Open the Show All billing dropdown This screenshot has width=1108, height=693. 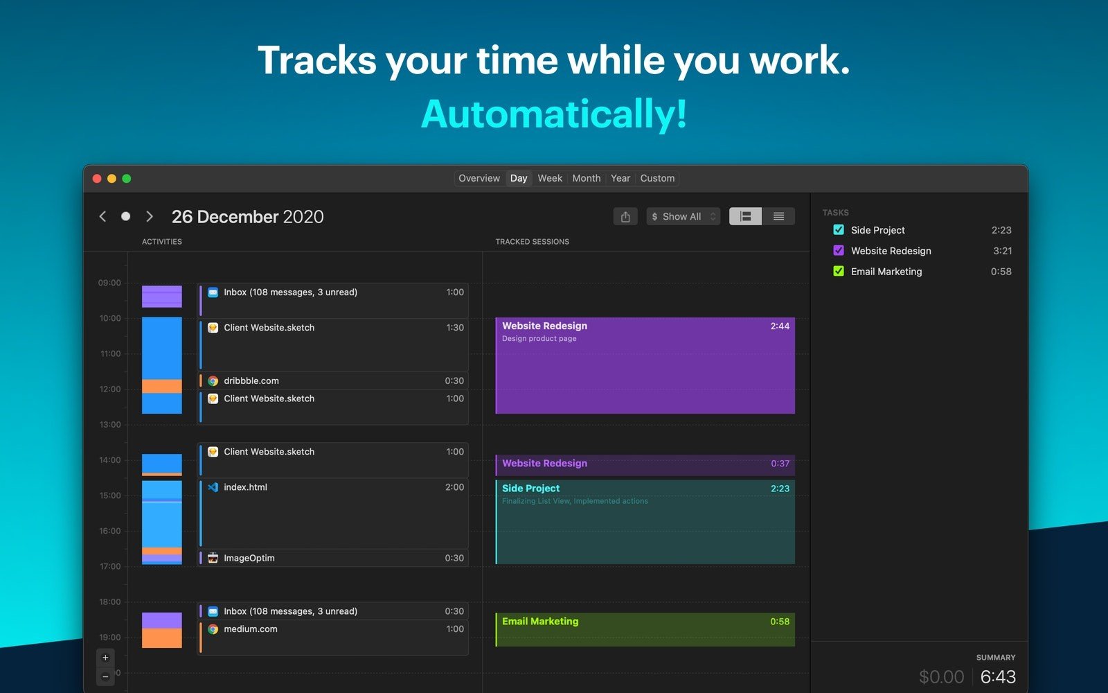point(683,217)
